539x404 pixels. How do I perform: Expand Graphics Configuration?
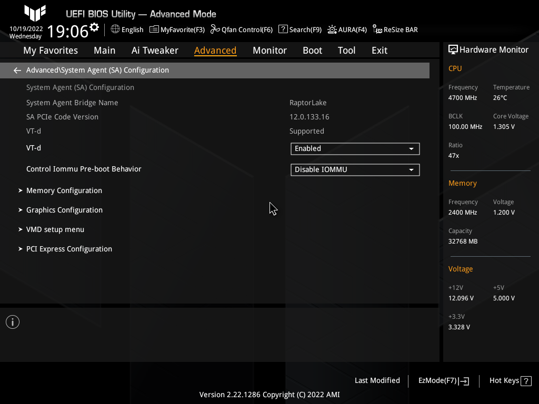(64, 210)
